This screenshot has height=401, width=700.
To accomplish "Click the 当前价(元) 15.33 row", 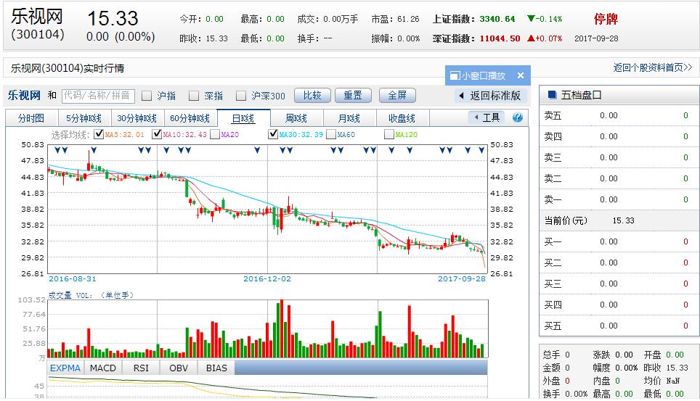I will tap(619, 220).
